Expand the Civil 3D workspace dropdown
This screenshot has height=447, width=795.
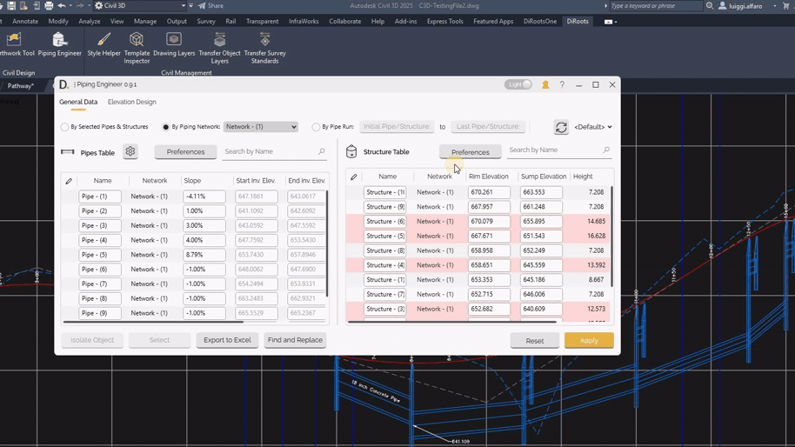click(x=144, y=6)
